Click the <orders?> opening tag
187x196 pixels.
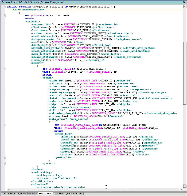(37, 63)
